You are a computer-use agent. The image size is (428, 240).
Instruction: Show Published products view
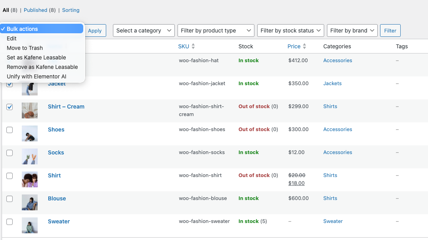(x=36, y=10)
